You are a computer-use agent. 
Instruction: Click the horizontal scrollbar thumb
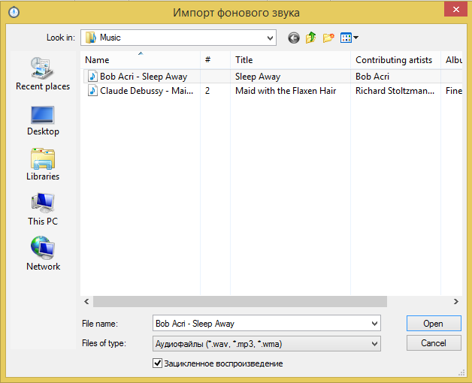click(x=240, y=301)
